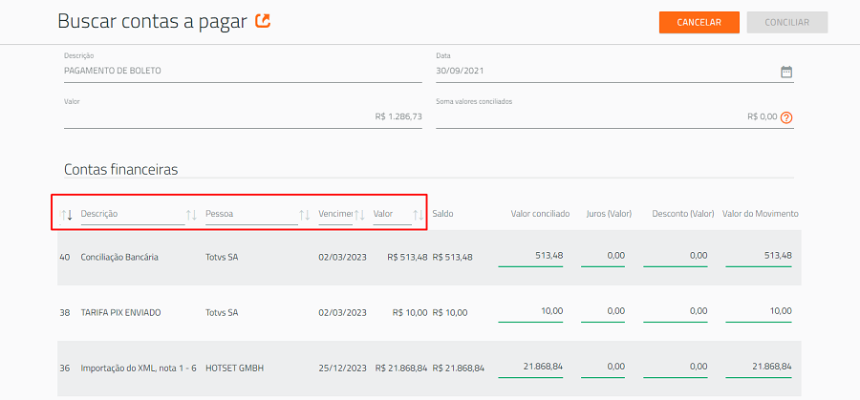Focus the Pessoa column filter field

251,214
